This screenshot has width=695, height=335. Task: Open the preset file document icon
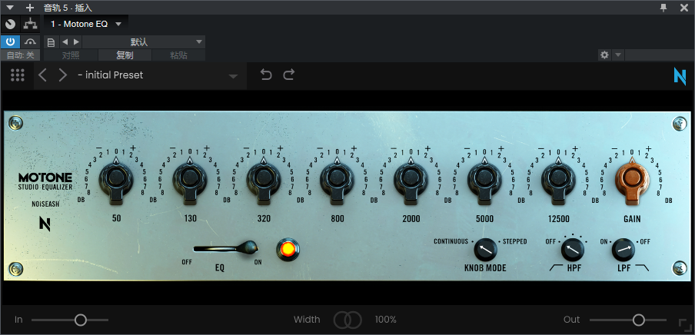tap(52, 42)
